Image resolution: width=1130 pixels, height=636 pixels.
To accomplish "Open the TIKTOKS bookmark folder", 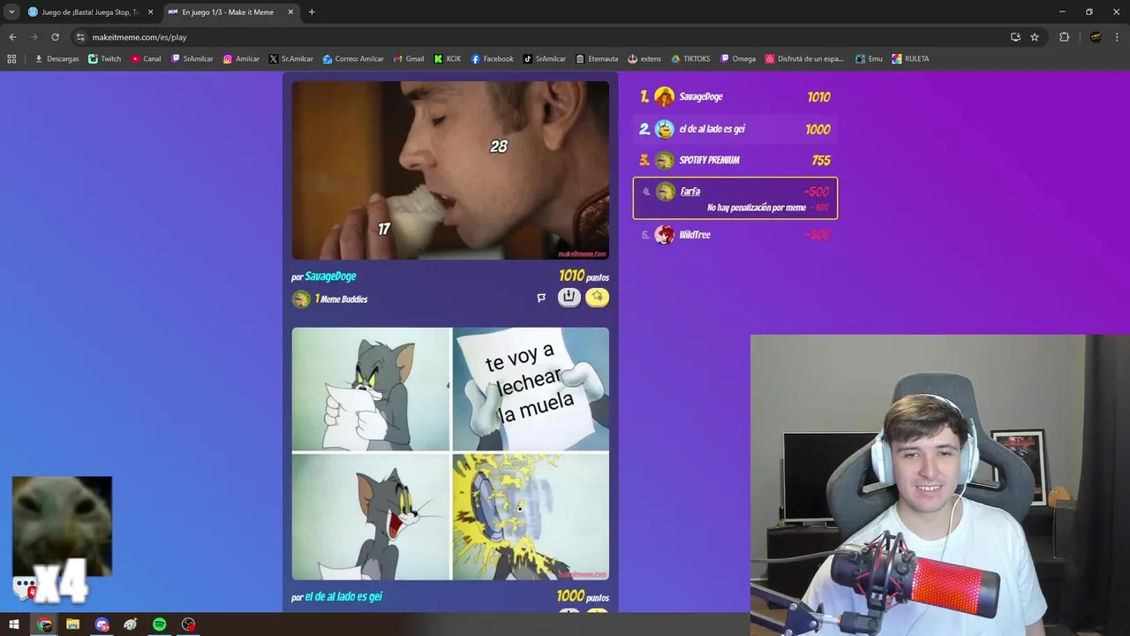I will tap(690, 59).
